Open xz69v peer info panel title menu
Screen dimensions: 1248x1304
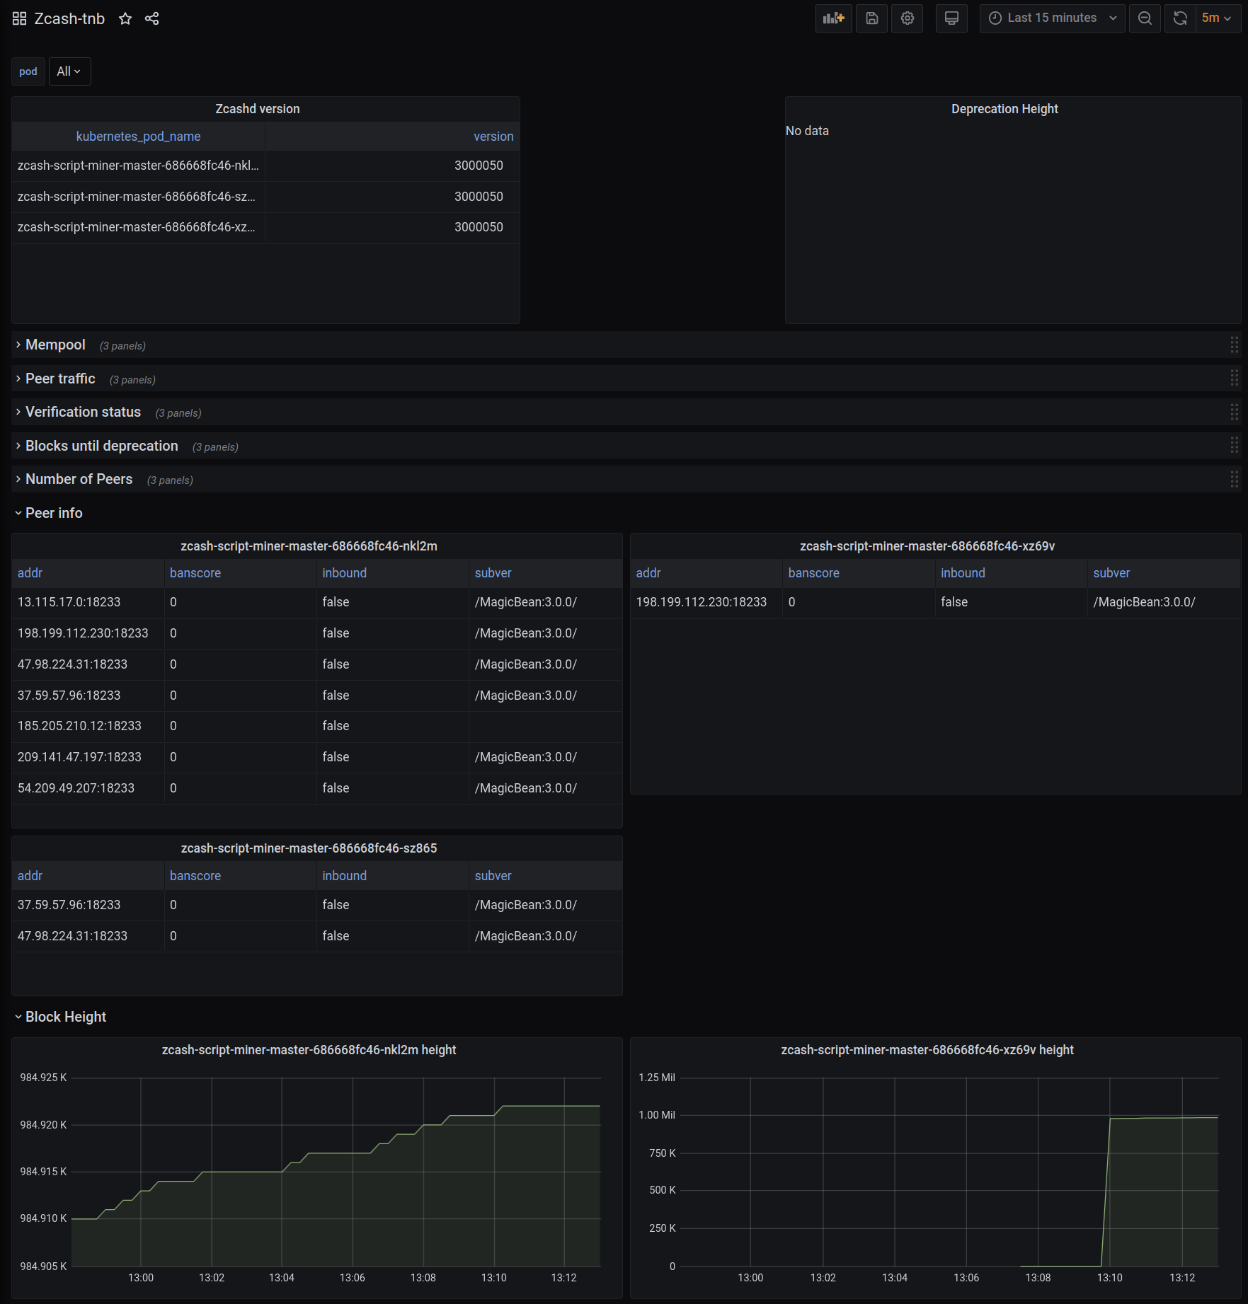[x=927, y=546]
